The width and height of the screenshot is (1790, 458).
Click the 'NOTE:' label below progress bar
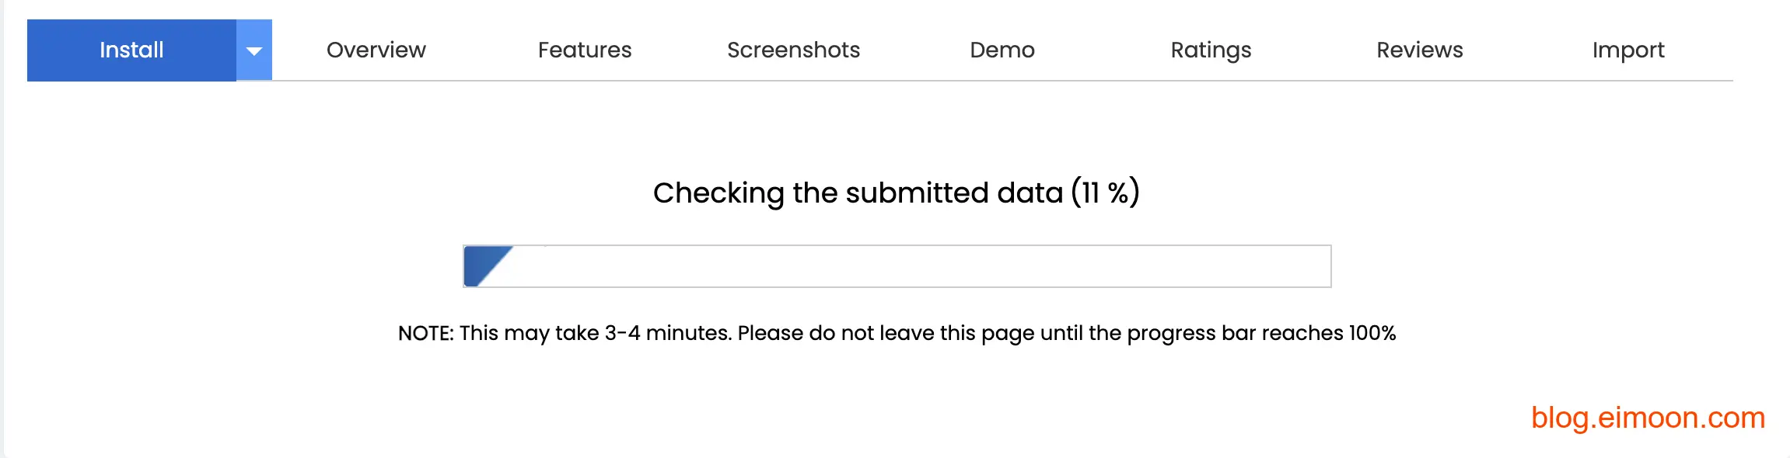click(425, 333)
